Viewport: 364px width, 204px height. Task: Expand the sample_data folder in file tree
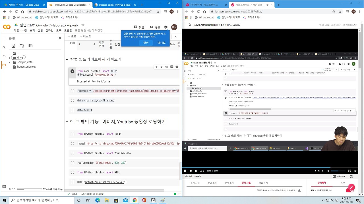point(10,62)
